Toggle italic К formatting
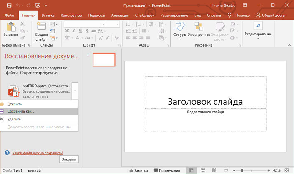 click(x=73, y=31)
